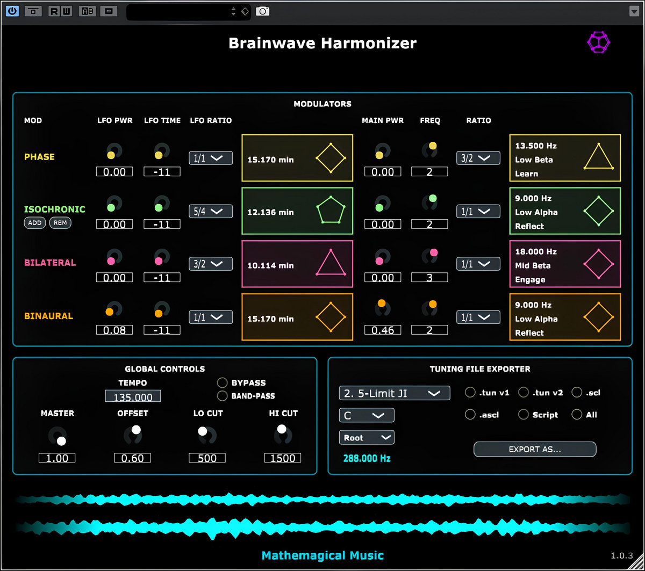Select the .scl export format
The width and height of the screenshot is (645, 571).
pos(577,392)
